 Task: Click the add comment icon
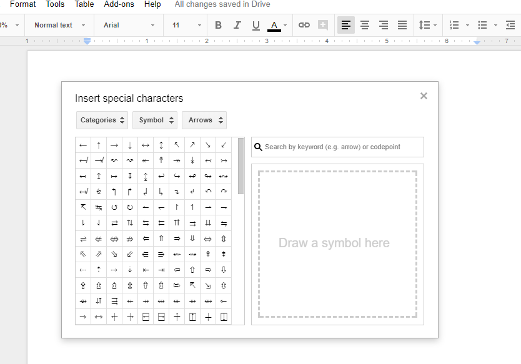coord(323,25)
